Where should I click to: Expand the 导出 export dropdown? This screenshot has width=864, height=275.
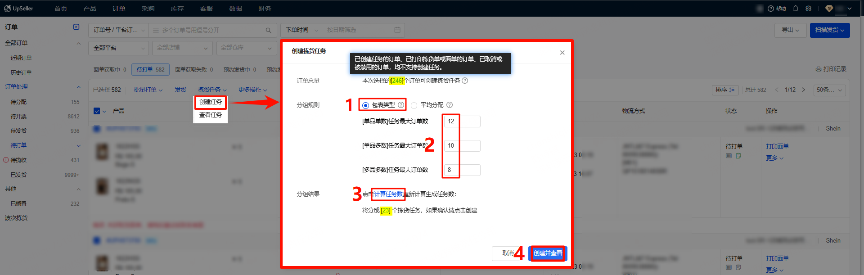[790, 30]
